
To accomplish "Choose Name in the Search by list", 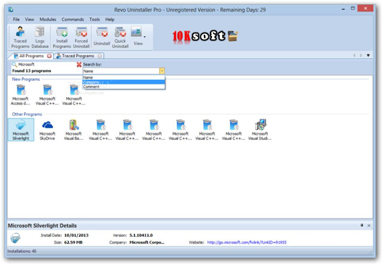I will click(124, 78).
